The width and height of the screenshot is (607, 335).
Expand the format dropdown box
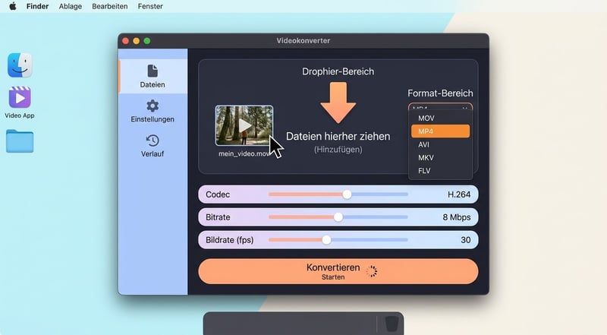pos(440,107)
